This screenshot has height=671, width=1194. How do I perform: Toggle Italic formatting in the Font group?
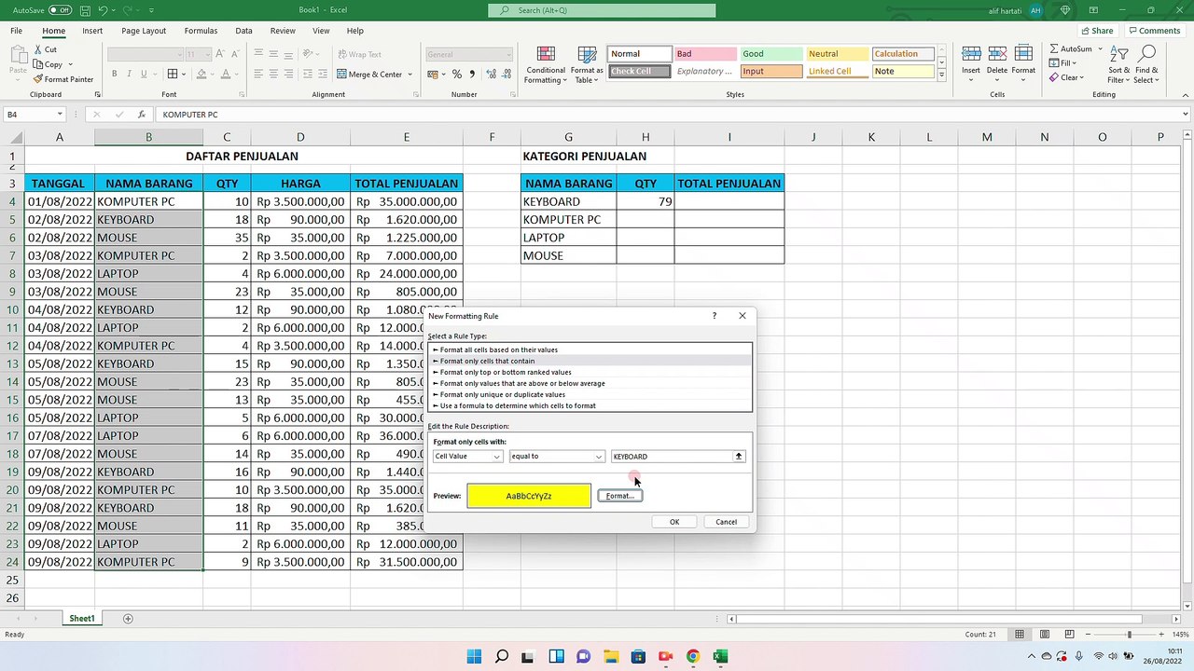[130, 74]
